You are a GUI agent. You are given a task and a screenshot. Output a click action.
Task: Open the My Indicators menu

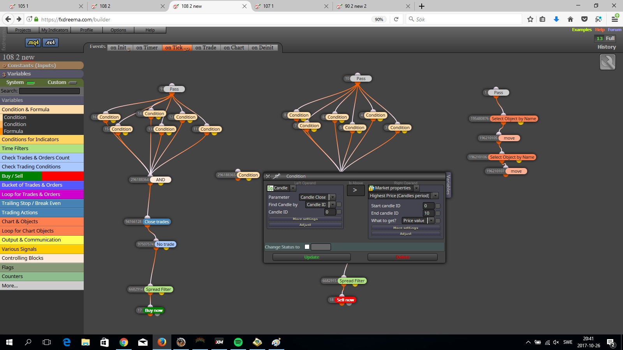tap(55, 30)
